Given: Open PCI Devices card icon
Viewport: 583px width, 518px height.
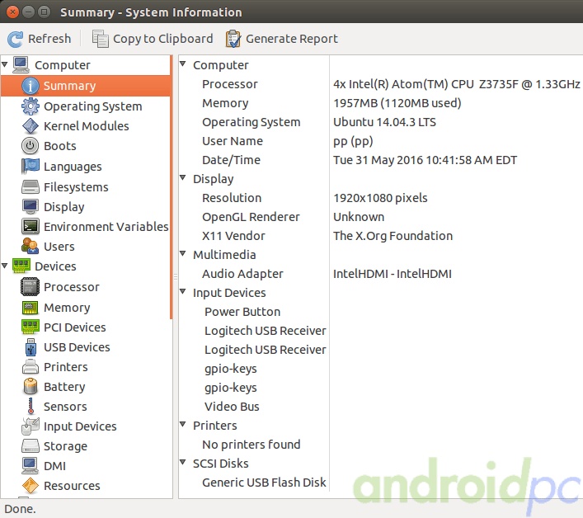Looking at the screenshot, I should pyautogui.click(x=31, y=327).
